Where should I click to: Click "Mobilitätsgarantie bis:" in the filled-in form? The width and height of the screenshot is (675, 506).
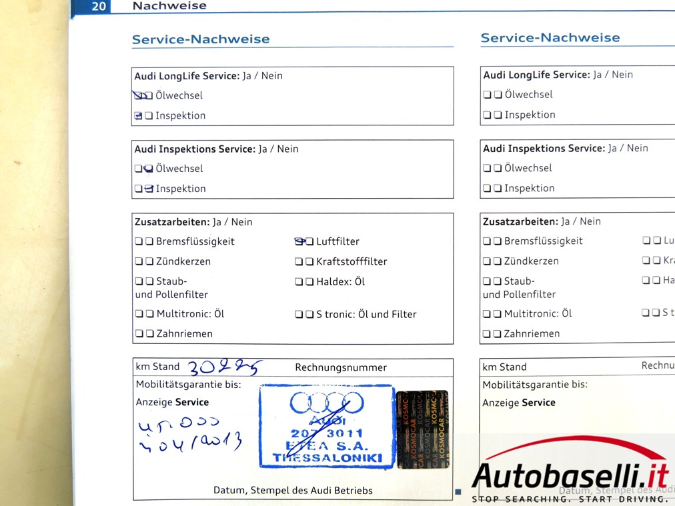click(x=189, y=385)
